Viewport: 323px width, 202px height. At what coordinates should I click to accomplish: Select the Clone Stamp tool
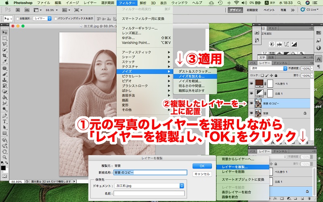coord(4,80)
